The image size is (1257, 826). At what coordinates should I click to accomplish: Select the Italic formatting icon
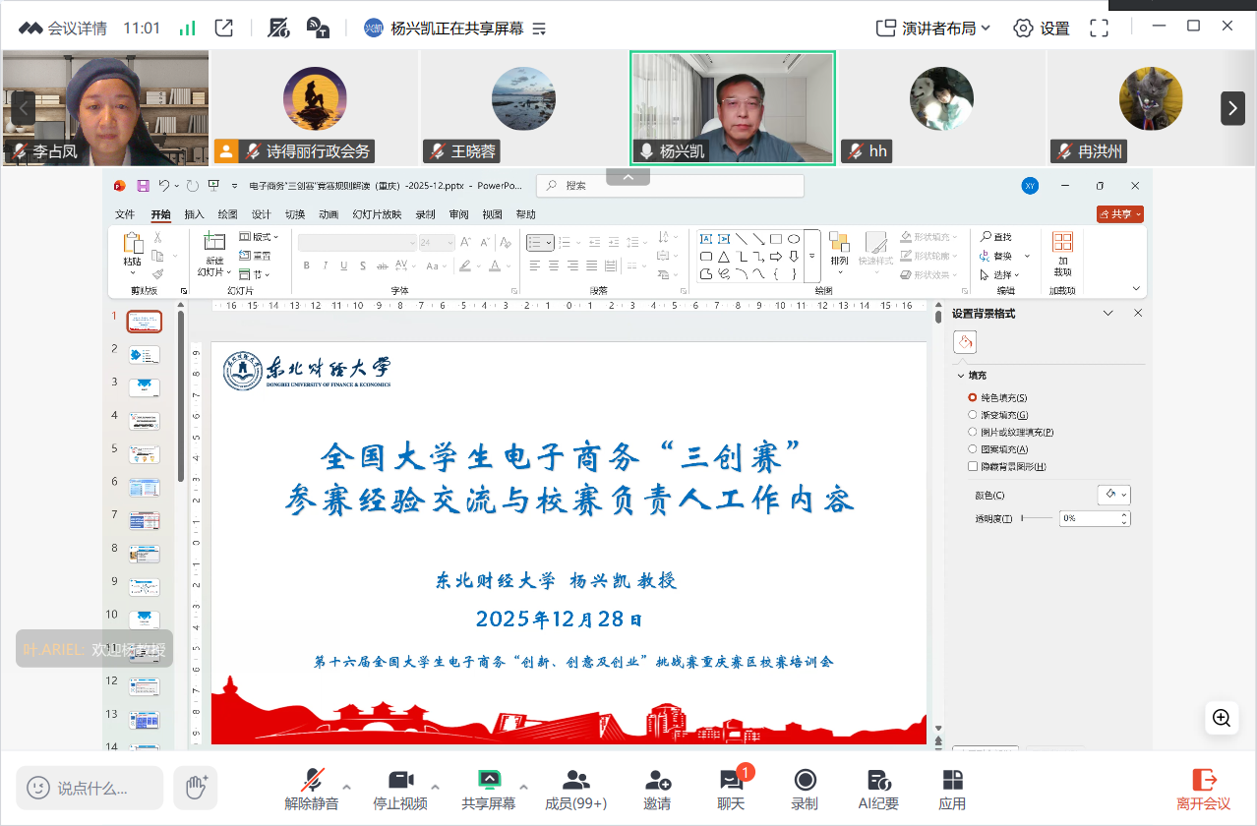pyautogui.click(x=326, y=265)
